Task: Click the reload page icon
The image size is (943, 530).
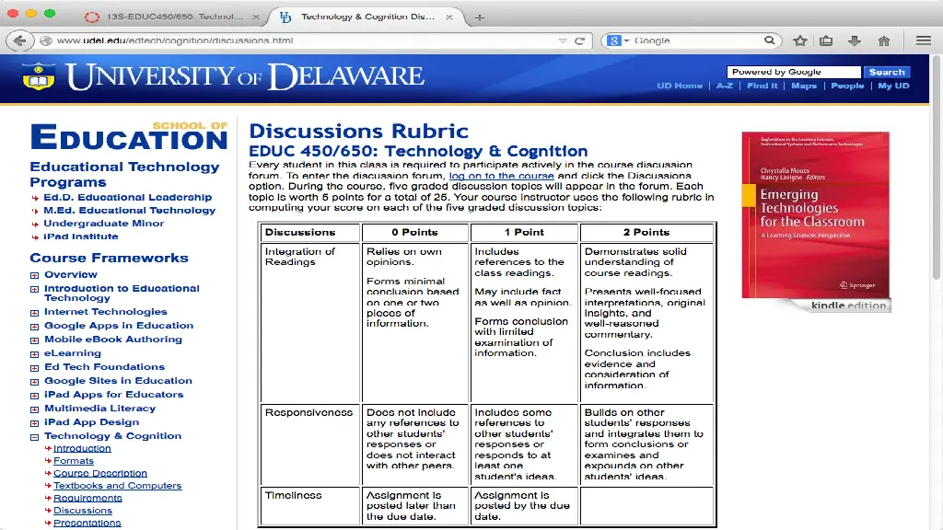Action: pos(580,40)
